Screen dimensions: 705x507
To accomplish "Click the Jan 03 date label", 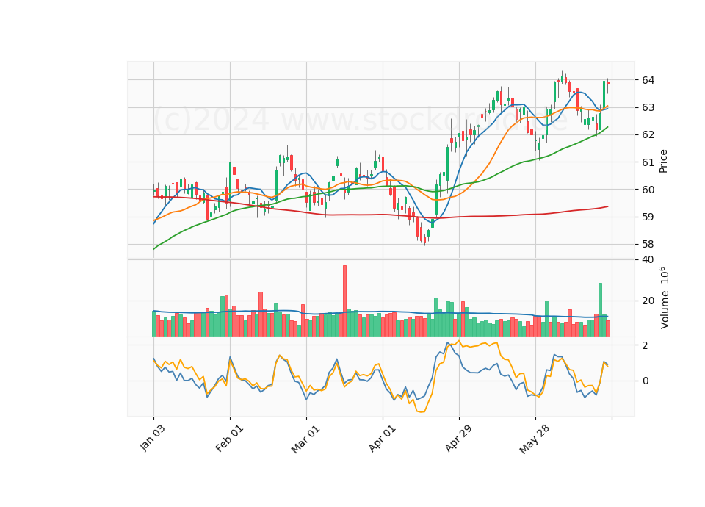I will 152,438.
